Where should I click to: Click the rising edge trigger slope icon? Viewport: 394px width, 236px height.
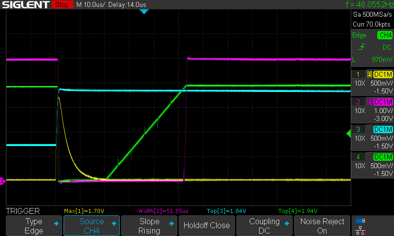362,47
